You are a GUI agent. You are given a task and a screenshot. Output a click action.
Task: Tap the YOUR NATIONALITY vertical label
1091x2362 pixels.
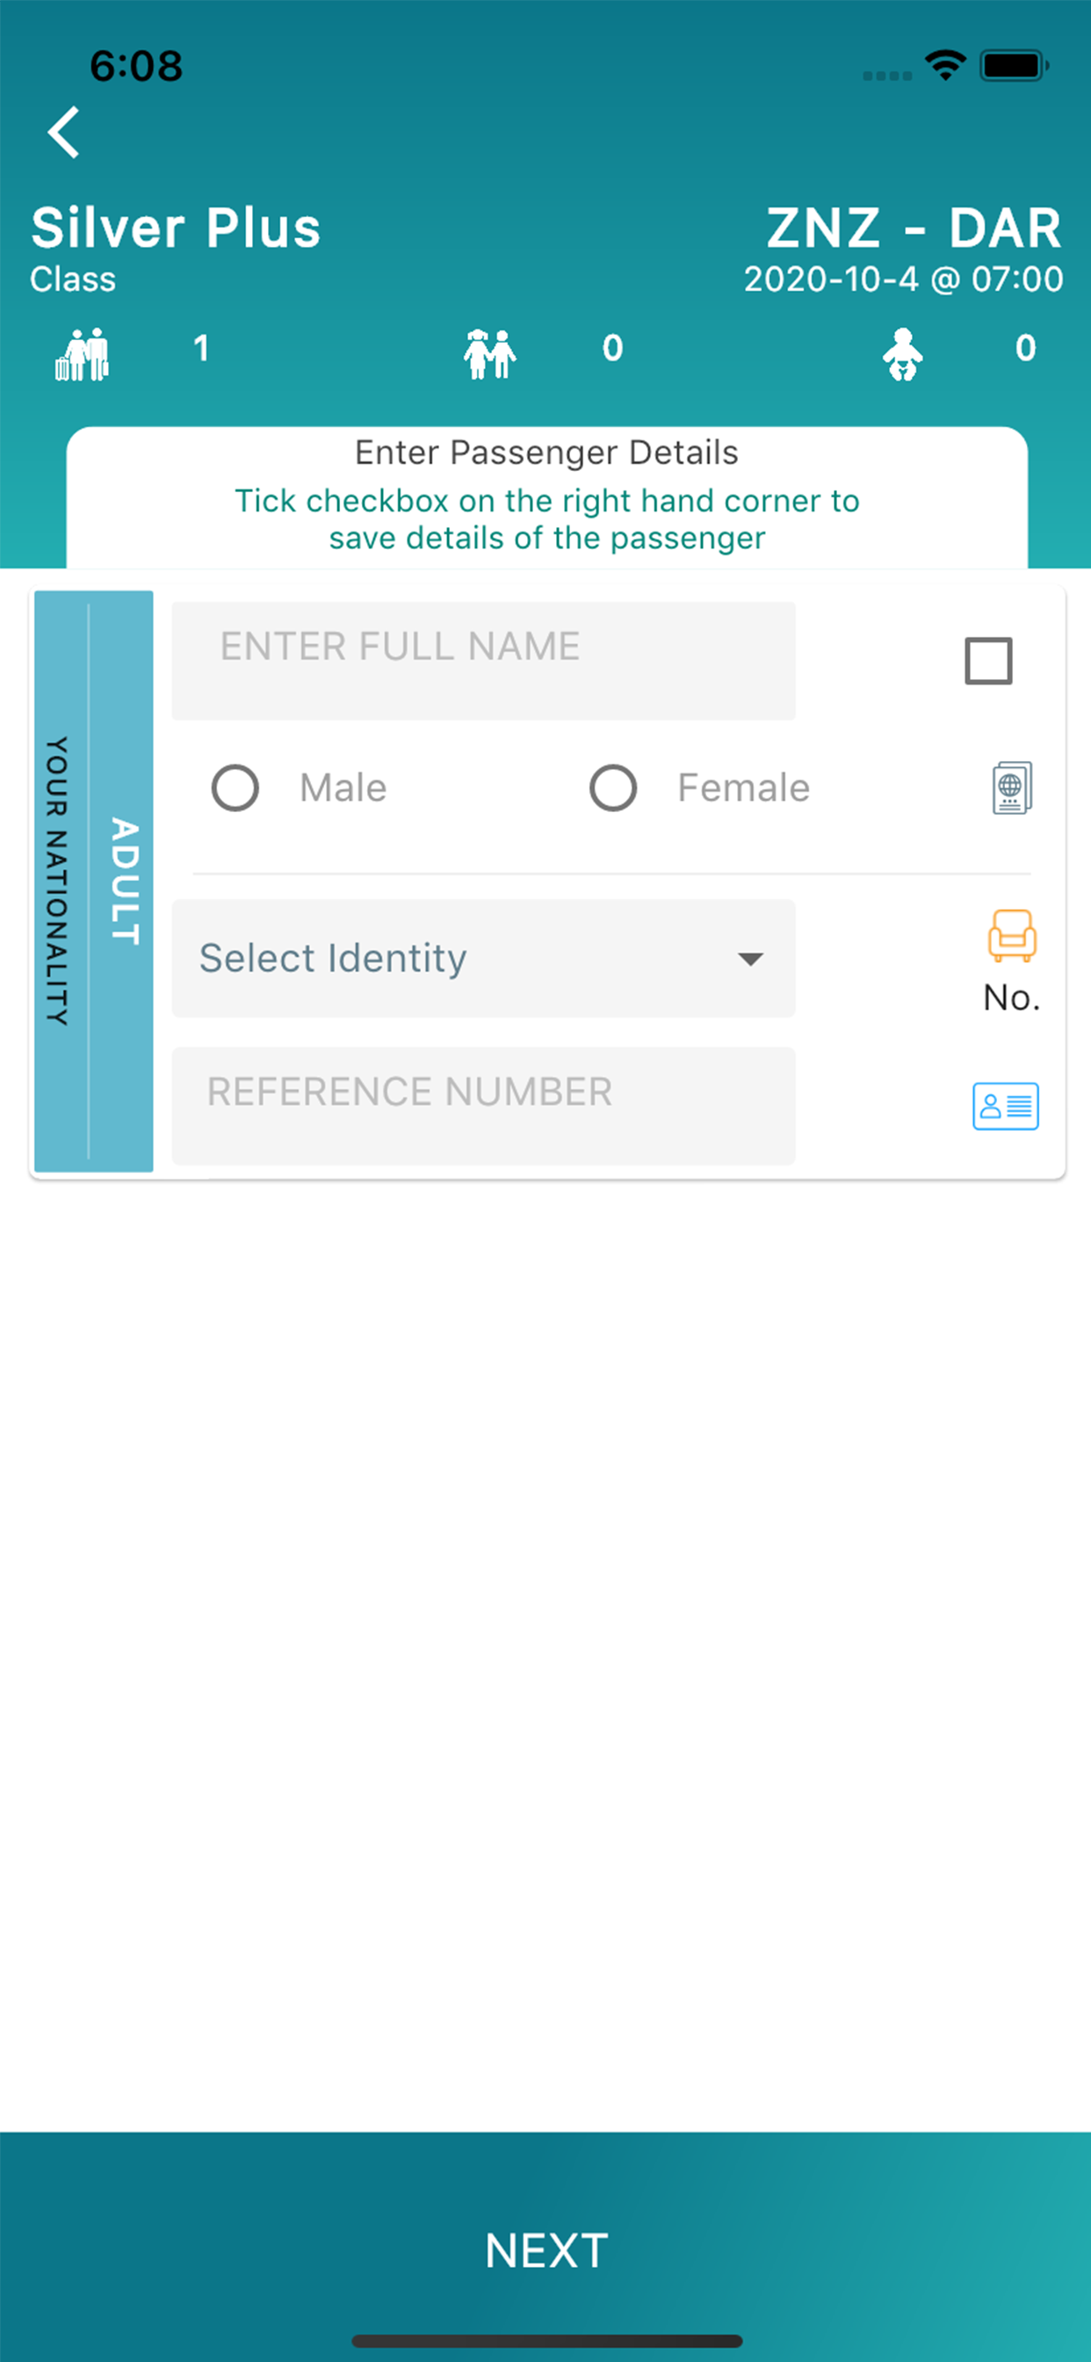click(x=57, y=881)
